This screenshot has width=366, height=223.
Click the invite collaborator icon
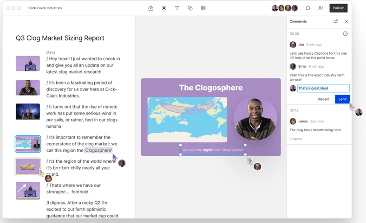(x=320, y=8)
